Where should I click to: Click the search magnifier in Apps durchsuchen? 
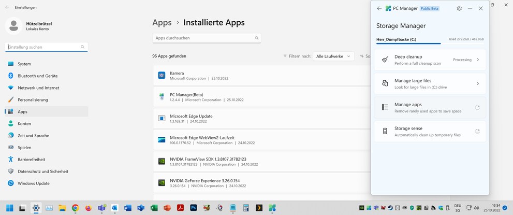(x=257, y=38)
